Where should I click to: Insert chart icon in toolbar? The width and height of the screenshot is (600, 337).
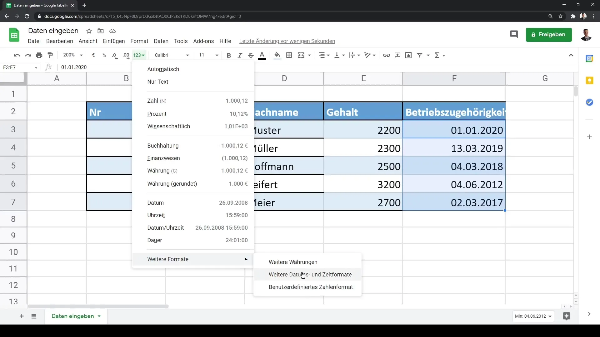pos(408,55)
